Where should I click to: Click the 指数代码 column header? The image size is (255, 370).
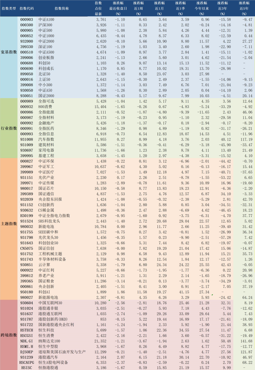tap(27, 8)
